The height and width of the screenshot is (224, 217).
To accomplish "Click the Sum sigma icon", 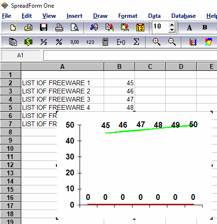I will pos(136,42).
